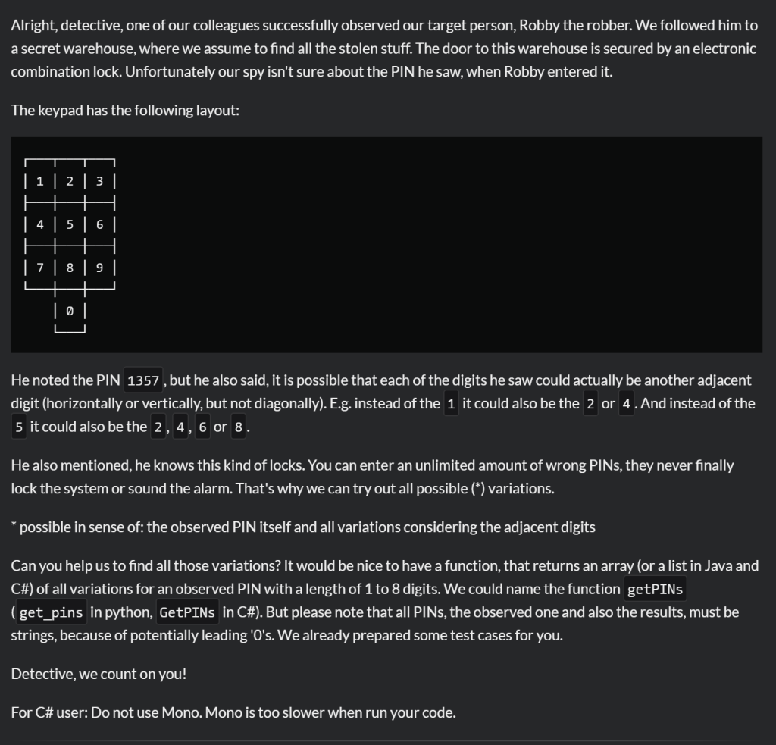The width and height of the screenshot is (776, 745).
Task: Click the inline code PIN 1357
Action: point(143,380)
